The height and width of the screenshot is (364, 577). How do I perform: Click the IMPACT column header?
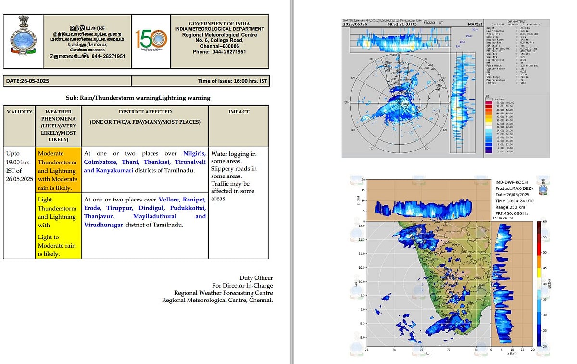(x=238, y=112)
